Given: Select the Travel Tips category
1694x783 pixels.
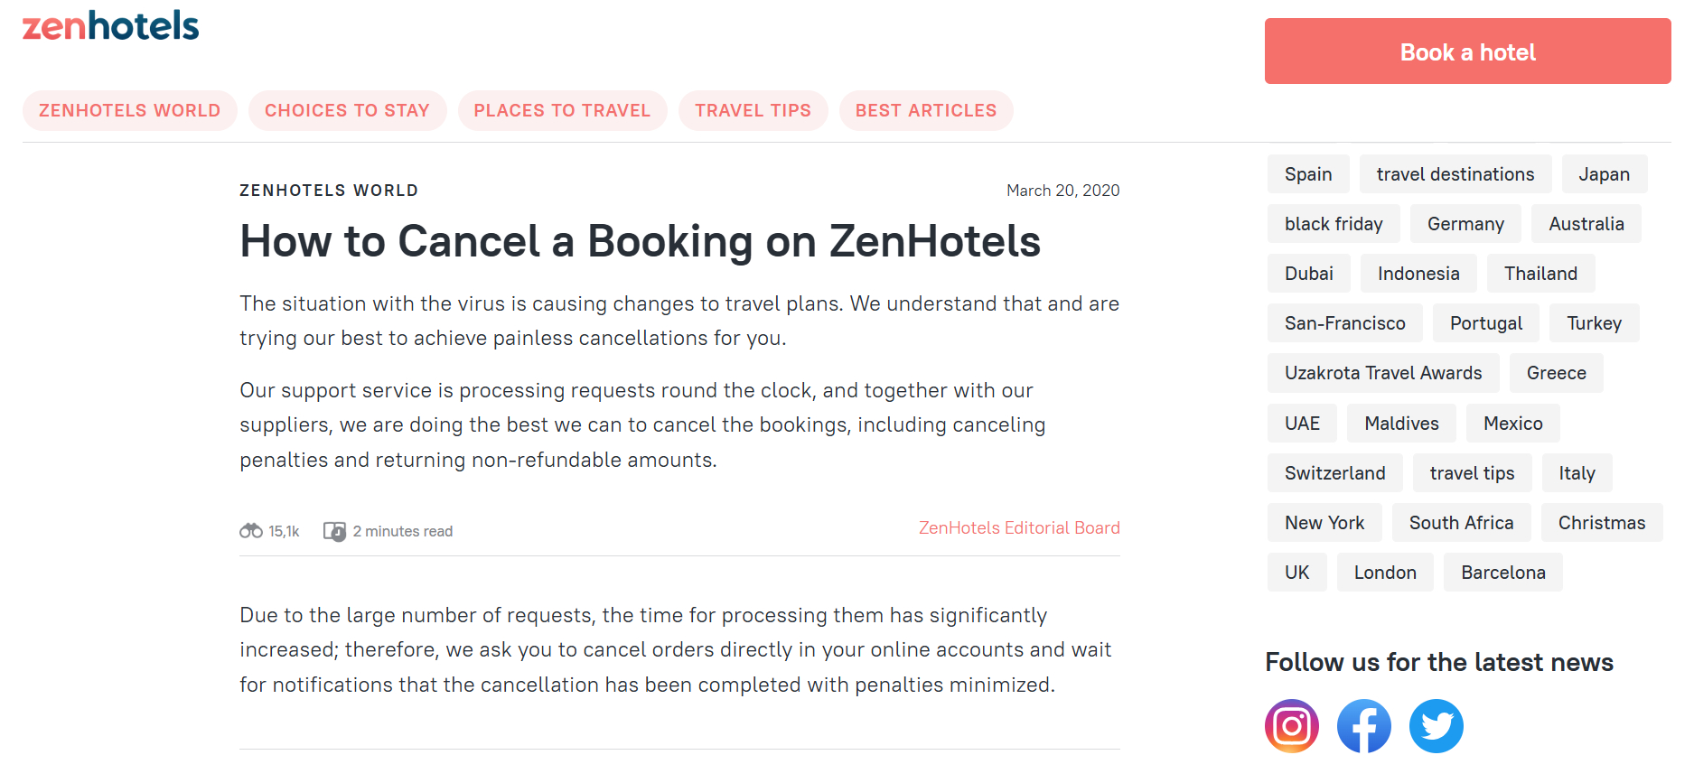Looking at the screenshot, I should (x=753, y=111).
